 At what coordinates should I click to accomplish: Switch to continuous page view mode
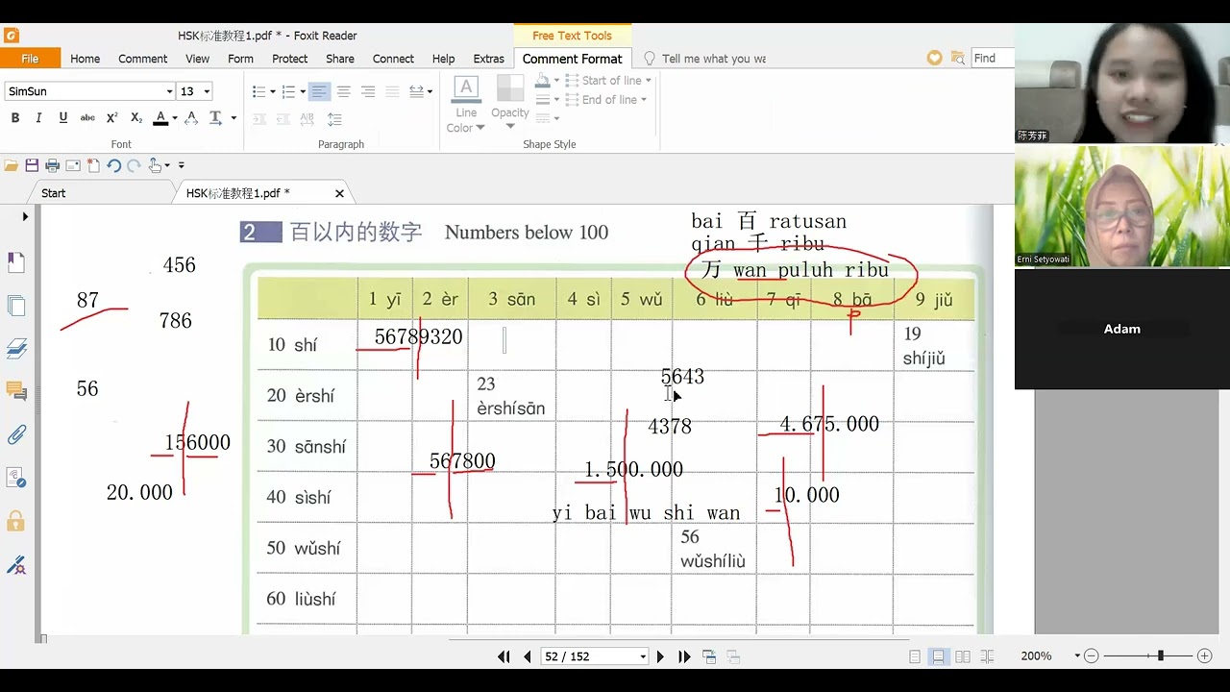click(938, 656)
